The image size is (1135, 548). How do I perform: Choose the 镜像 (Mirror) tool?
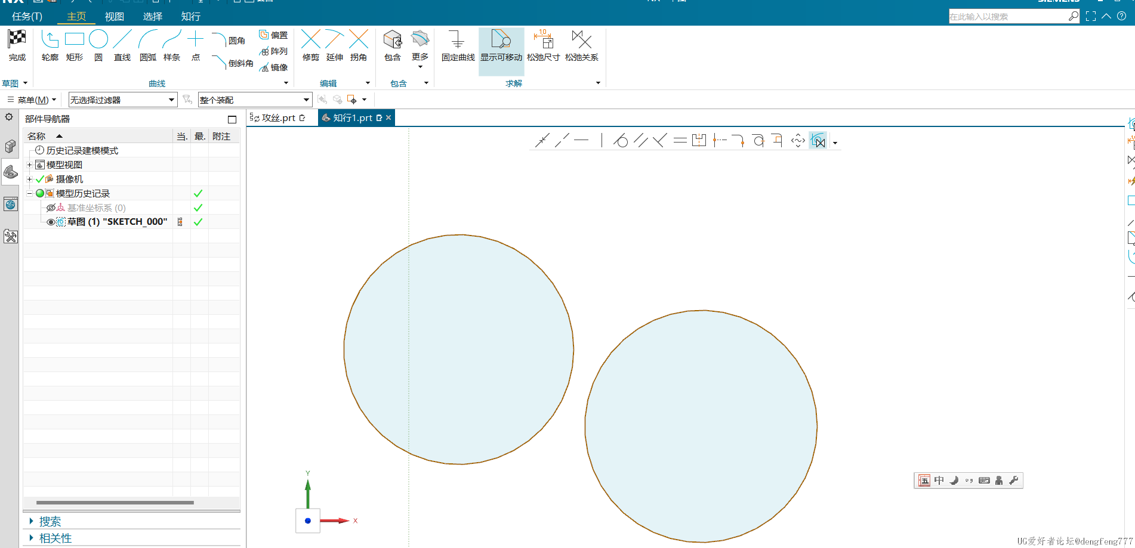[273, 67]
